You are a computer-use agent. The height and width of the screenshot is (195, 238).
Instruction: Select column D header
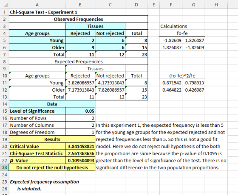point(136,5)
